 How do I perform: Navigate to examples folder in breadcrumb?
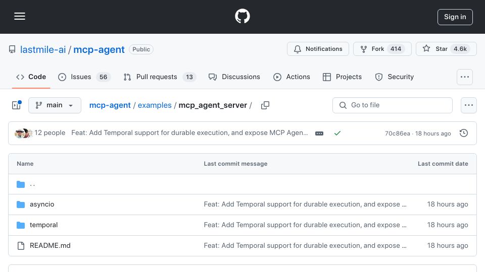(x=155, y=105)
